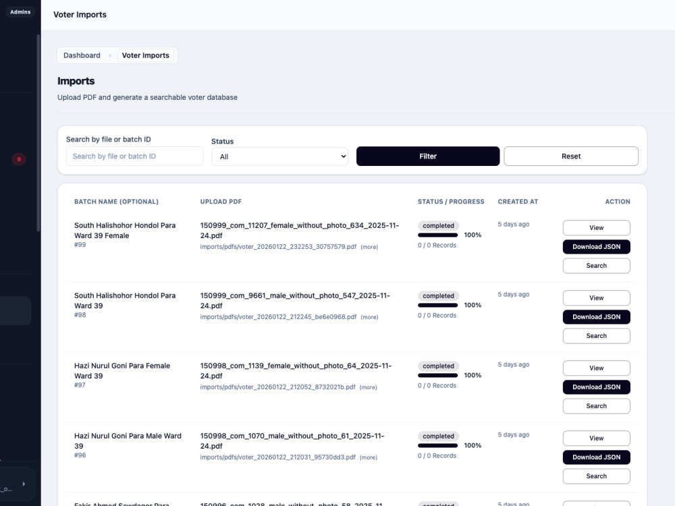View batch #96 import
Viewport: 675px width, 506px height.
point(596,438)
